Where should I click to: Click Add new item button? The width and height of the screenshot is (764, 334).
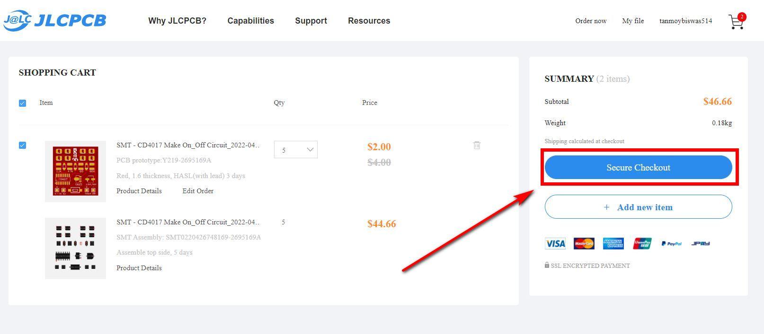coord(638,207)
